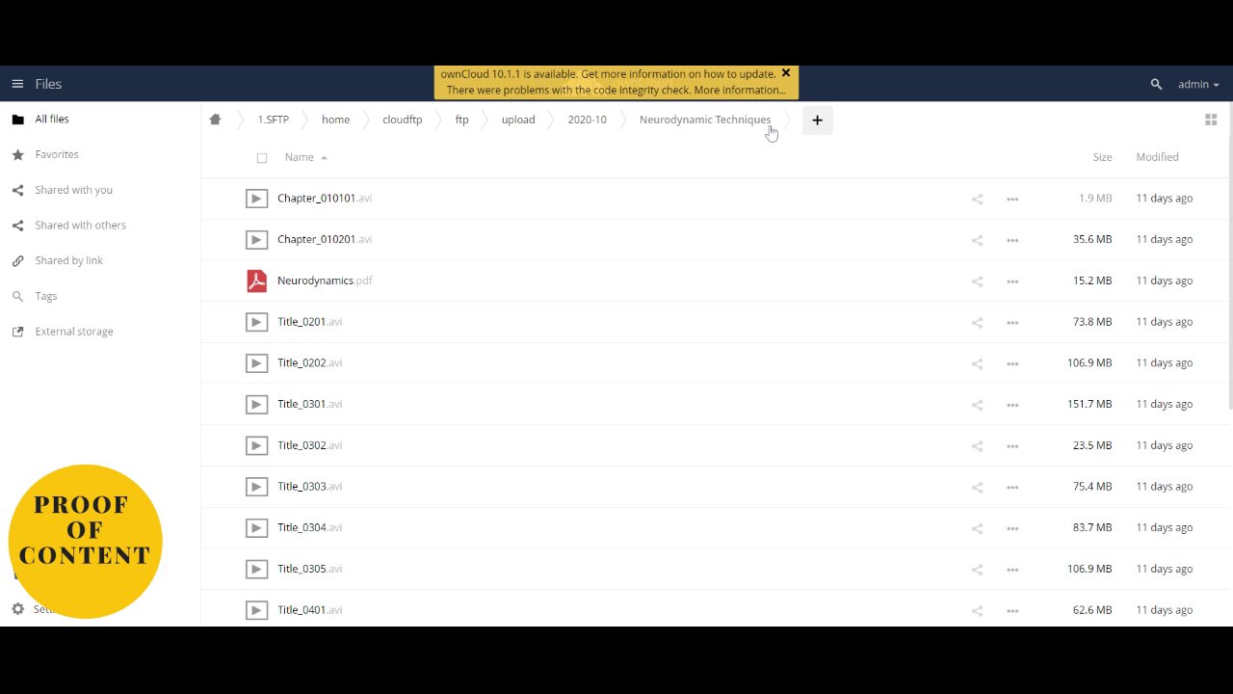Open file Title_0301.avi
The image size is (1233, 694).
309,404
